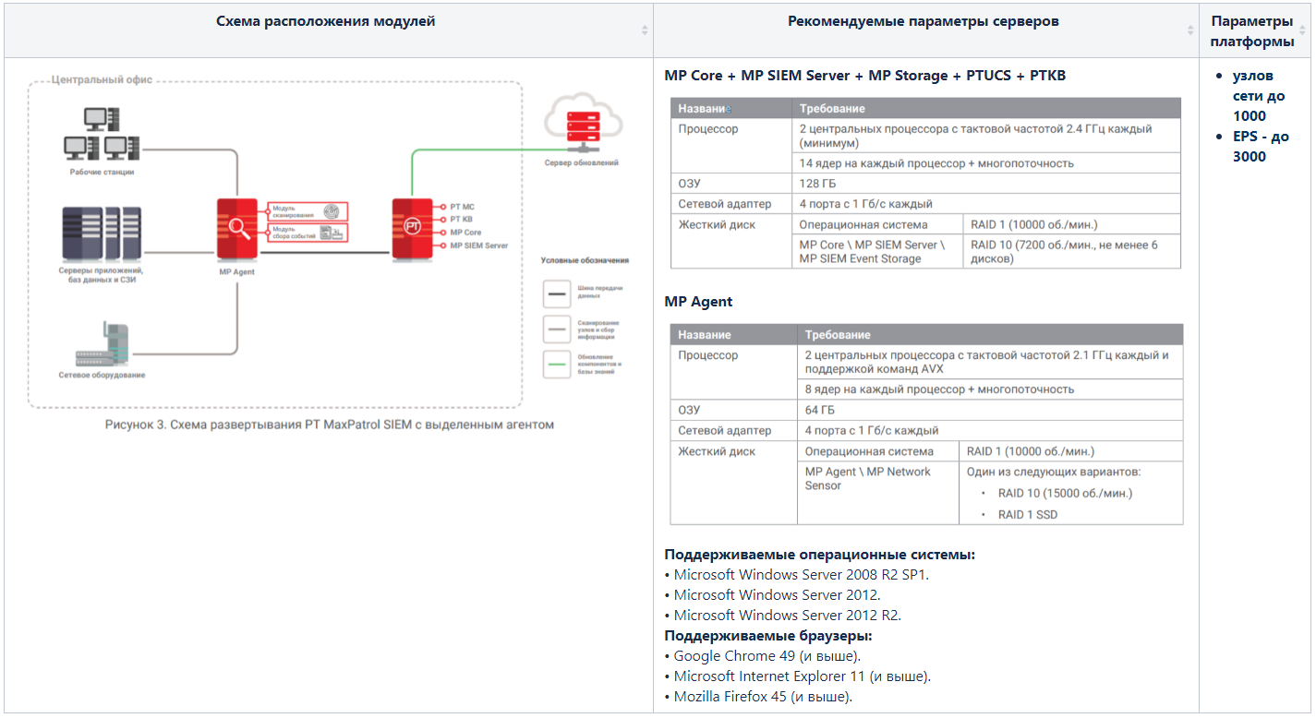Screen dimensions: 1316x718
Task: Click the MP Agent \ MP Network Sensor cell
Action: point(878,493)
